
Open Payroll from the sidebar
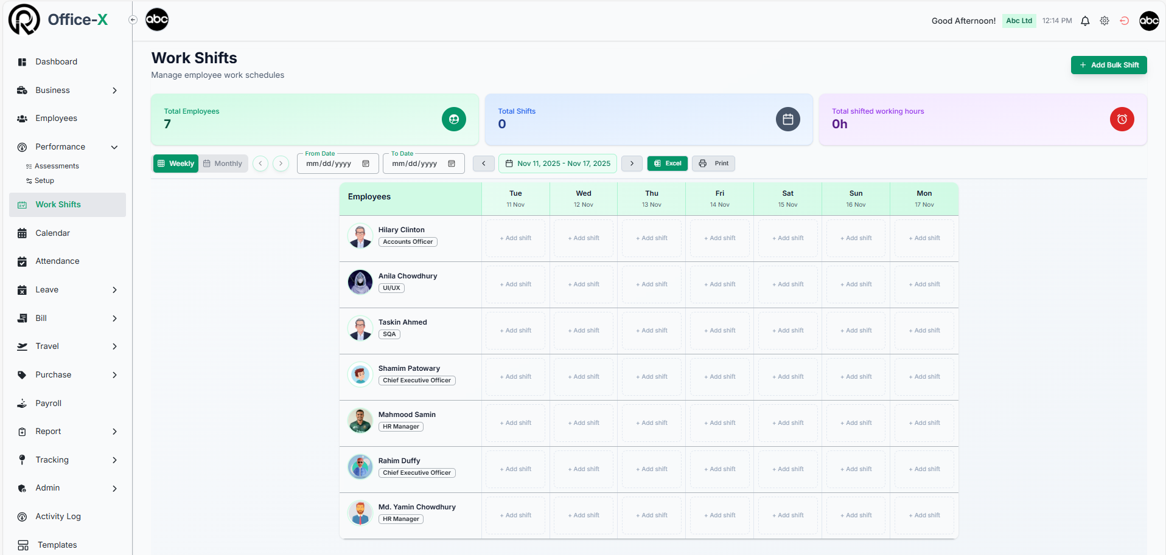tap(48, 404)
